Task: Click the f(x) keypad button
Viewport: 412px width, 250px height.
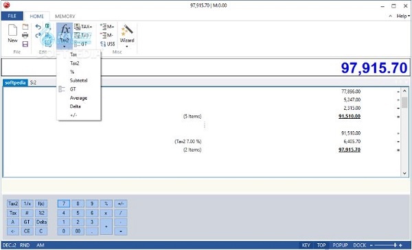Action: click(x=41, y=203)
